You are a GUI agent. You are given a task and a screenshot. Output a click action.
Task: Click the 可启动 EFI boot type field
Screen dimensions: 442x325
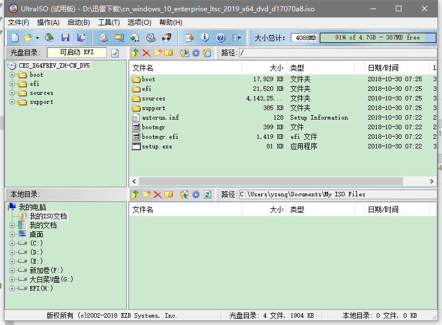[x=77, y=52]
